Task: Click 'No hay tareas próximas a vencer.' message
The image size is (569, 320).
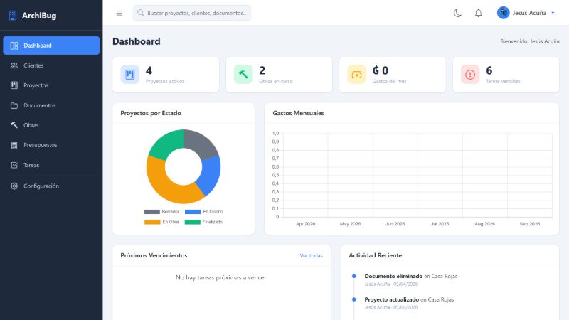Action: (222, 277)
